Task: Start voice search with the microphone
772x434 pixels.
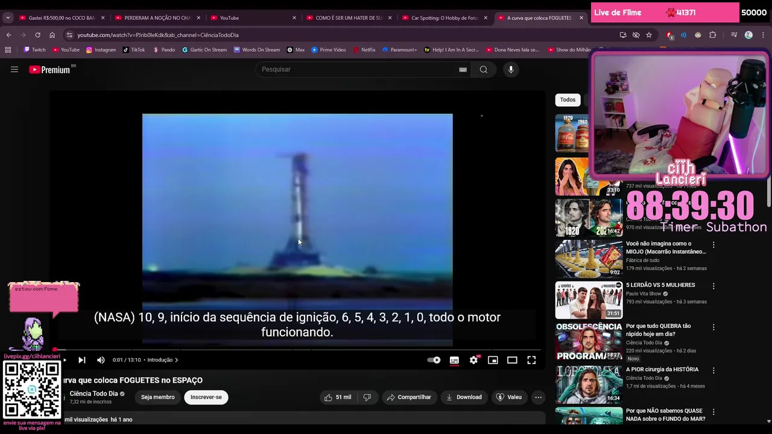Action: (x=511, y=69)
